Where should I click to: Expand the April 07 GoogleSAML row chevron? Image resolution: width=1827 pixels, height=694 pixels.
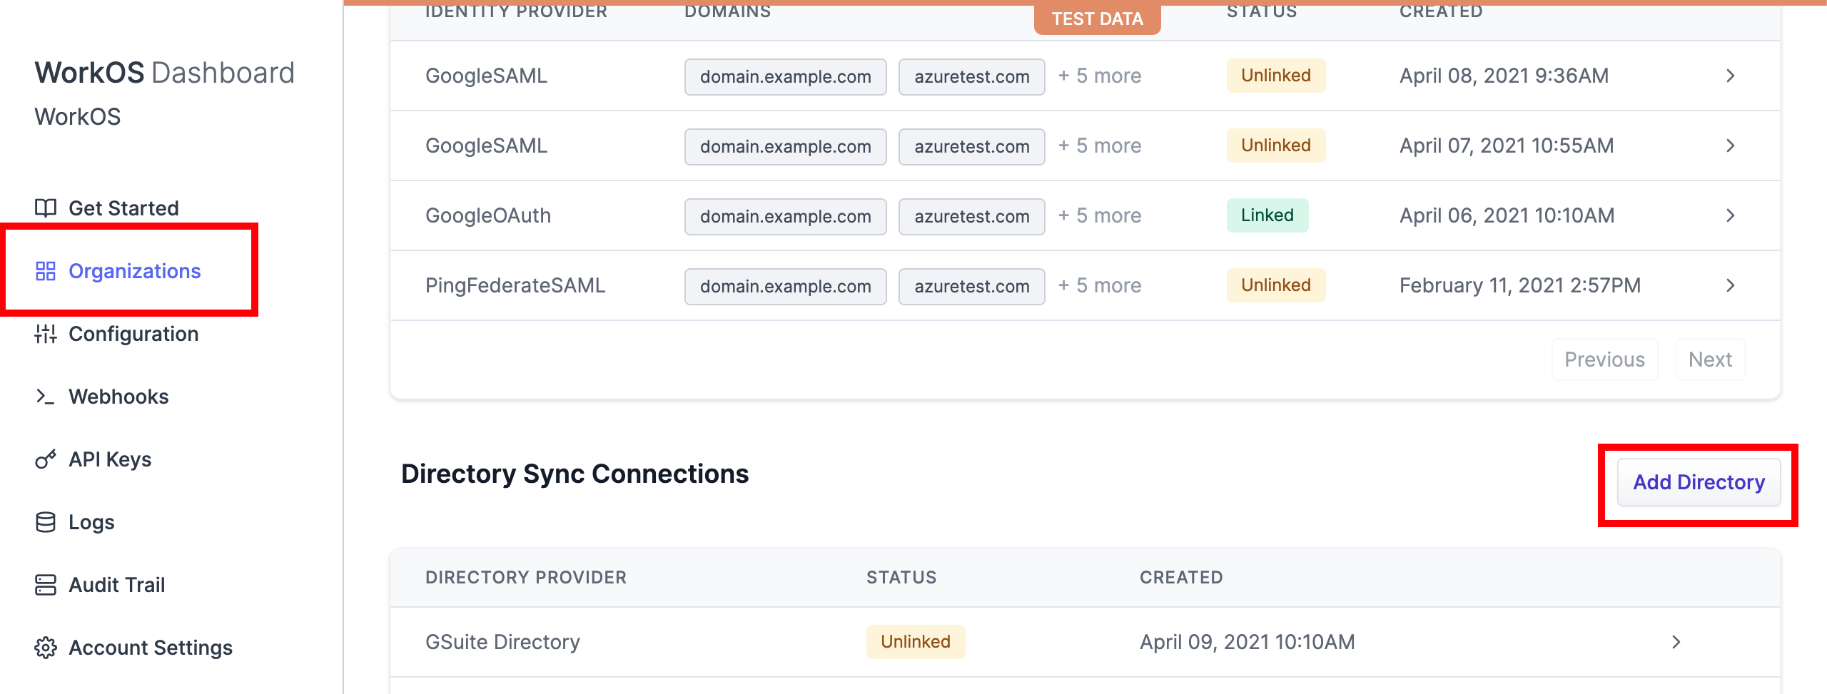click(x=1731, y=146)
